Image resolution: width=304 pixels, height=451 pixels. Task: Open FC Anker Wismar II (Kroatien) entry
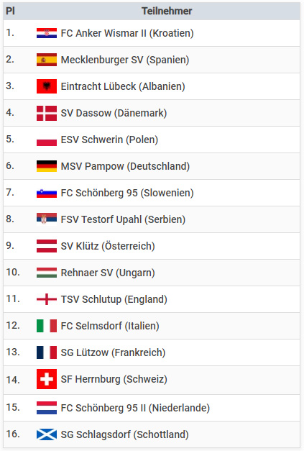(x=127, y=33)
